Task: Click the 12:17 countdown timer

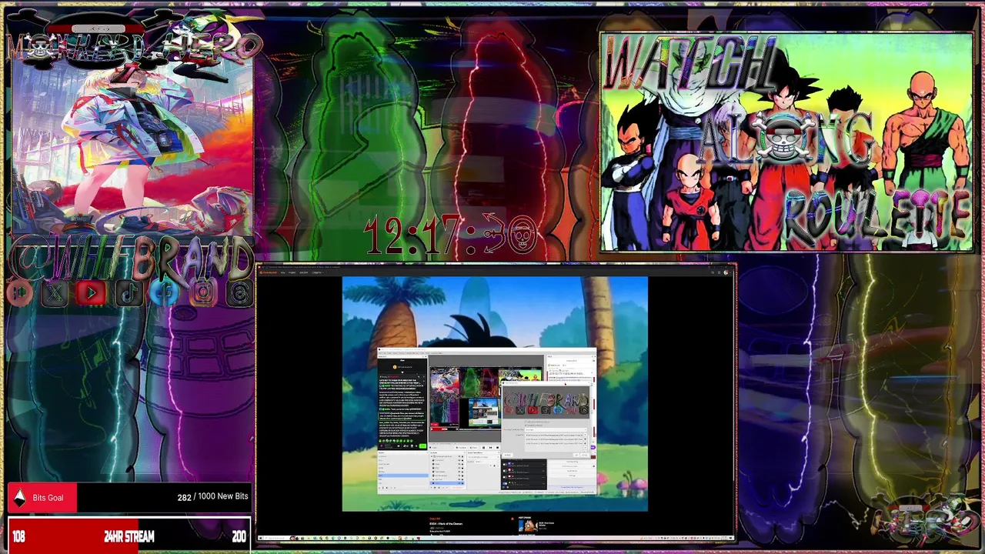Action: point(450,235)
